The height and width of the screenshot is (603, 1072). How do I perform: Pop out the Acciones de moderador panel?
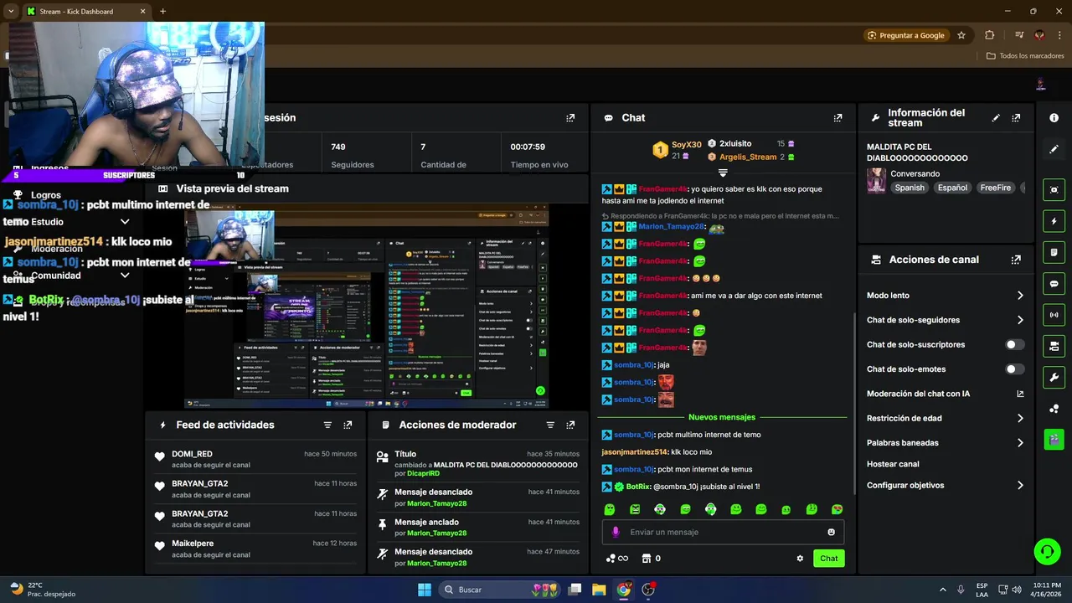(570, 425)
